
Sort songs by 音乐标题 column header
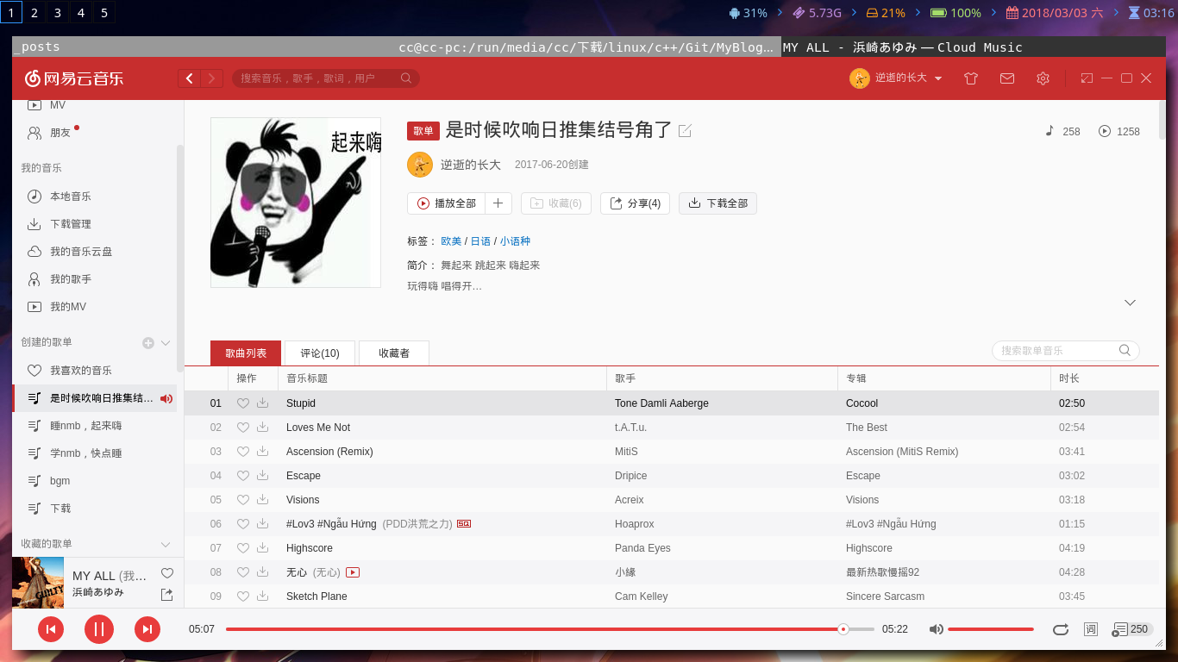tap(442, 378)
